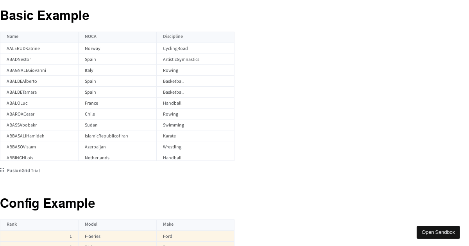Click the FusionGrid dotted grid logo icon
Viewport: 469px width, 246px height.
click(2, 170)
